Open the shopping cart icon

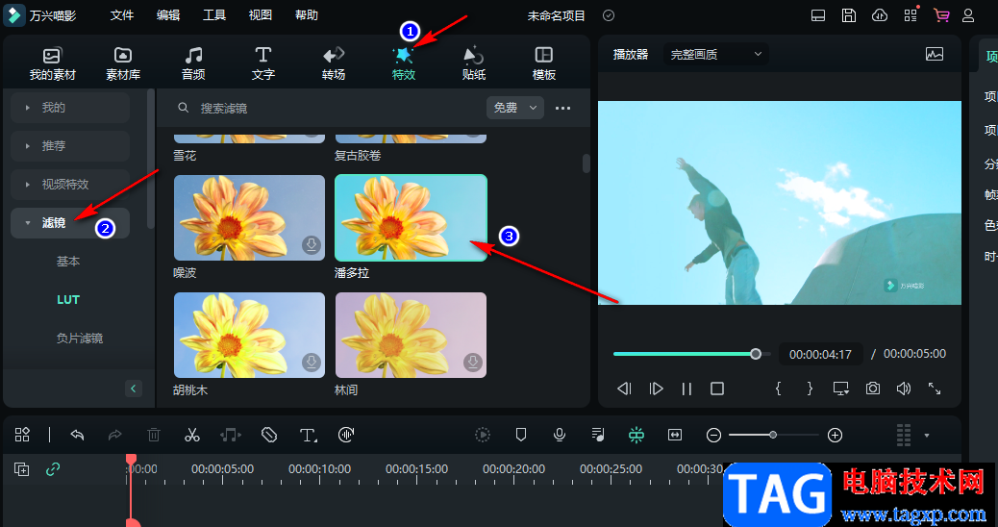click(x=941, y=15)
